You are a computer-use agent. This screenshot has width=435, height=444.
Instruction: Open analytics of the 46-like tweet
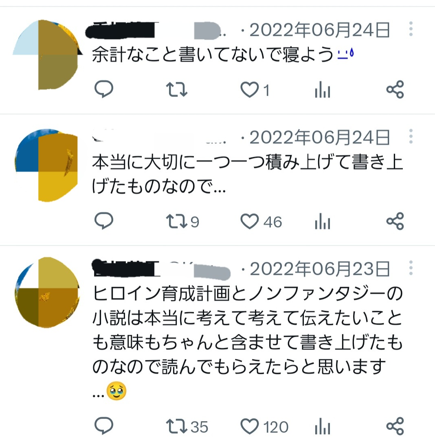323,221
